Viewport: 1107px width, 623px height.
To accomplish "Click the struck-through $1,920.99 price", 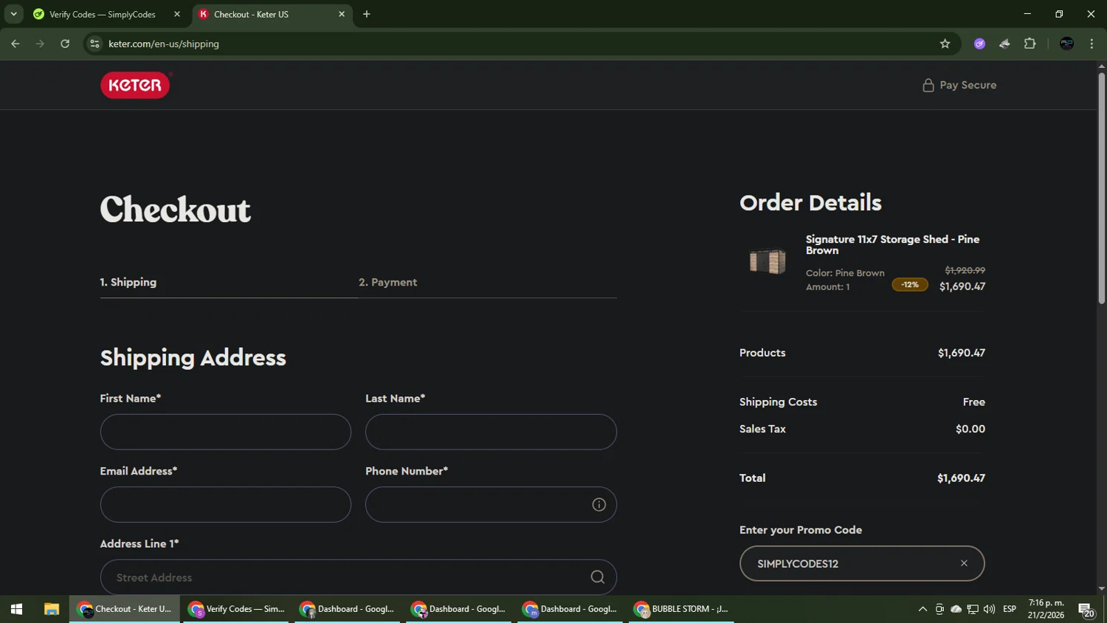I will coord(965,270).
